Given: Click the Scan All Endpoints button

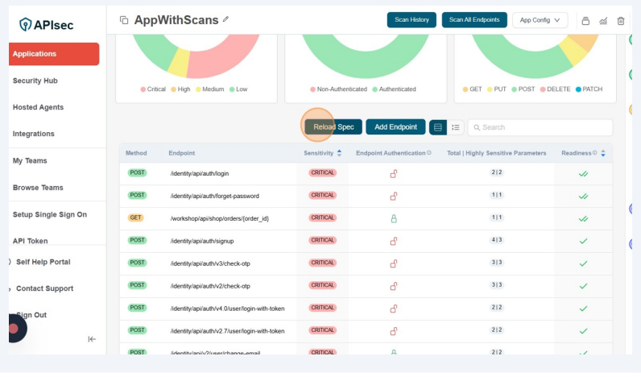Looking at the screenshot, I should coord(474,20).
